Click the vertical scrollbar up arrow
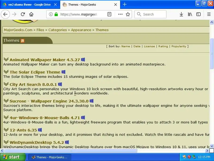This screenshot has height=161, width=214. (212, 22)
